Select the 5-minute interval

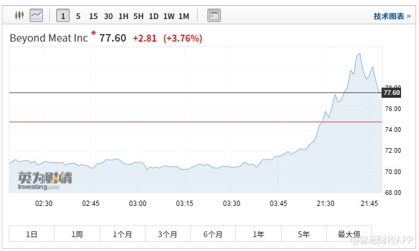coord(78,16)
